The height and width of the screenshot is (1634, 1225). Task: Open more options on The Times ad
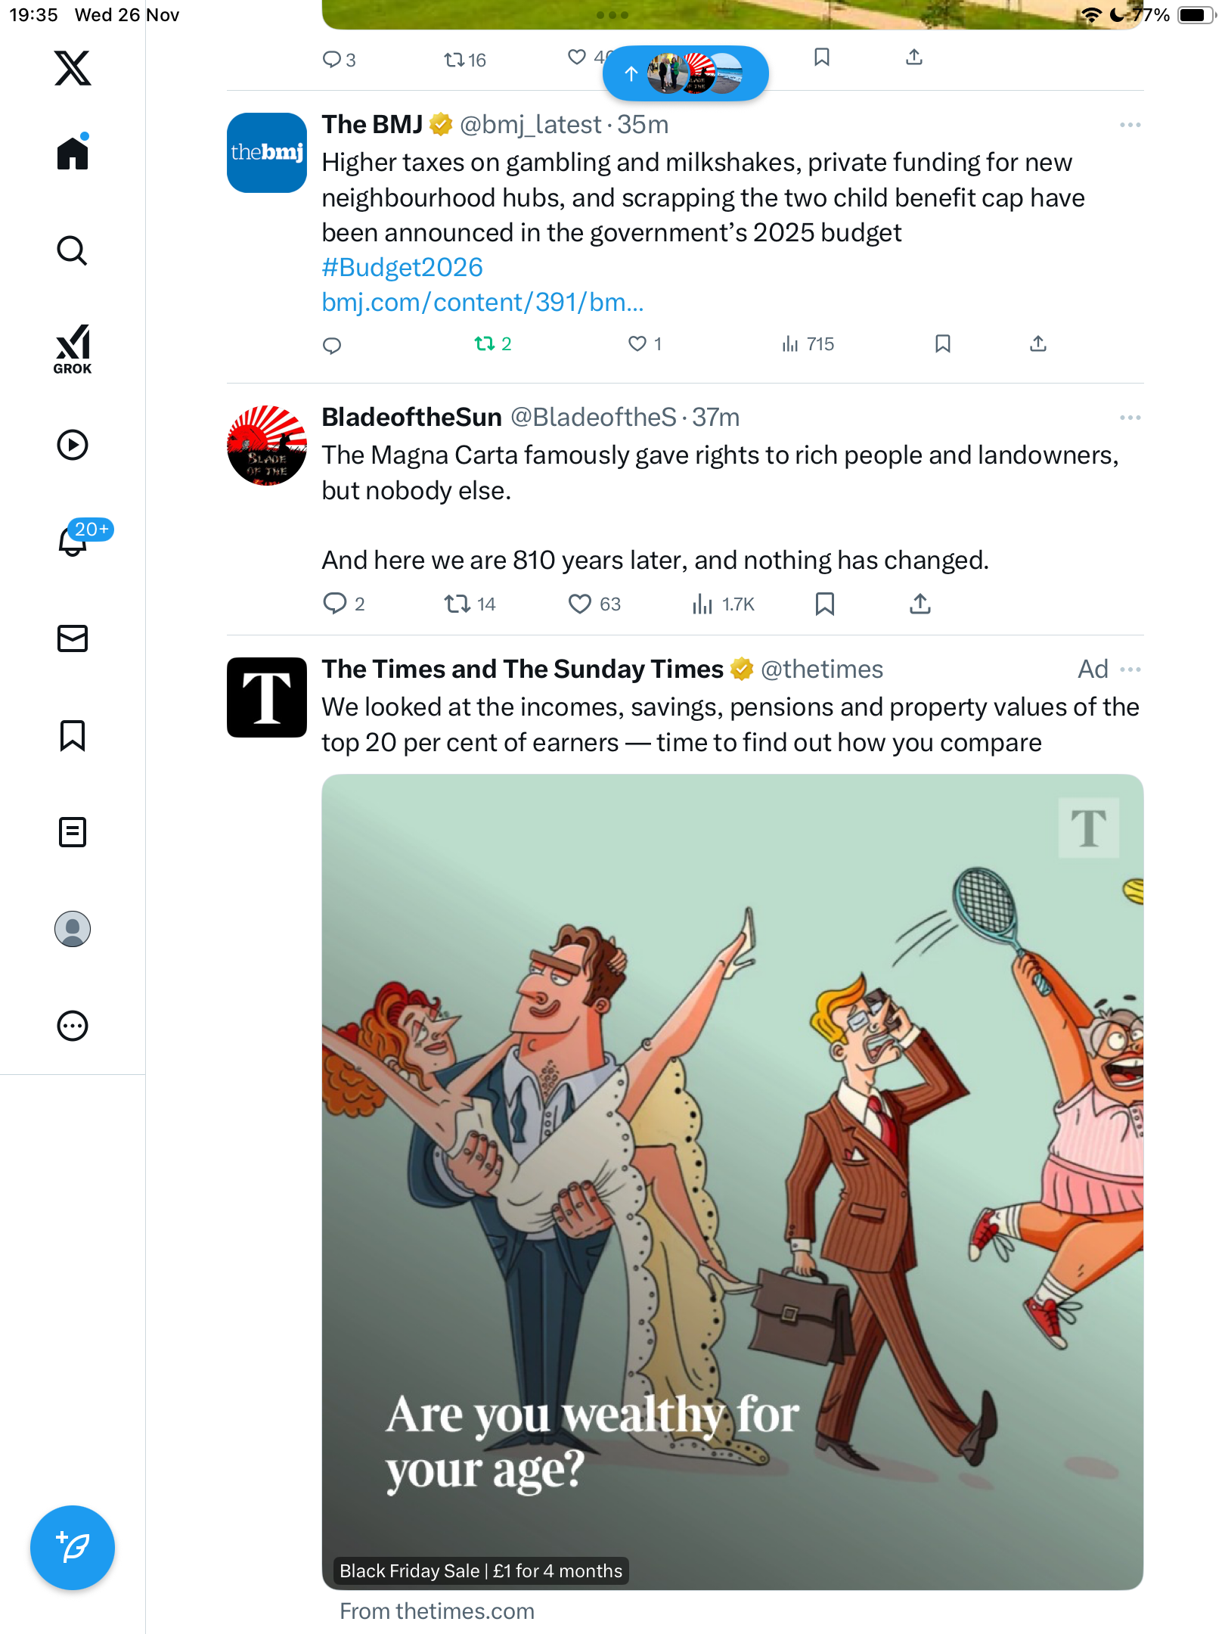coord(1130,669)
